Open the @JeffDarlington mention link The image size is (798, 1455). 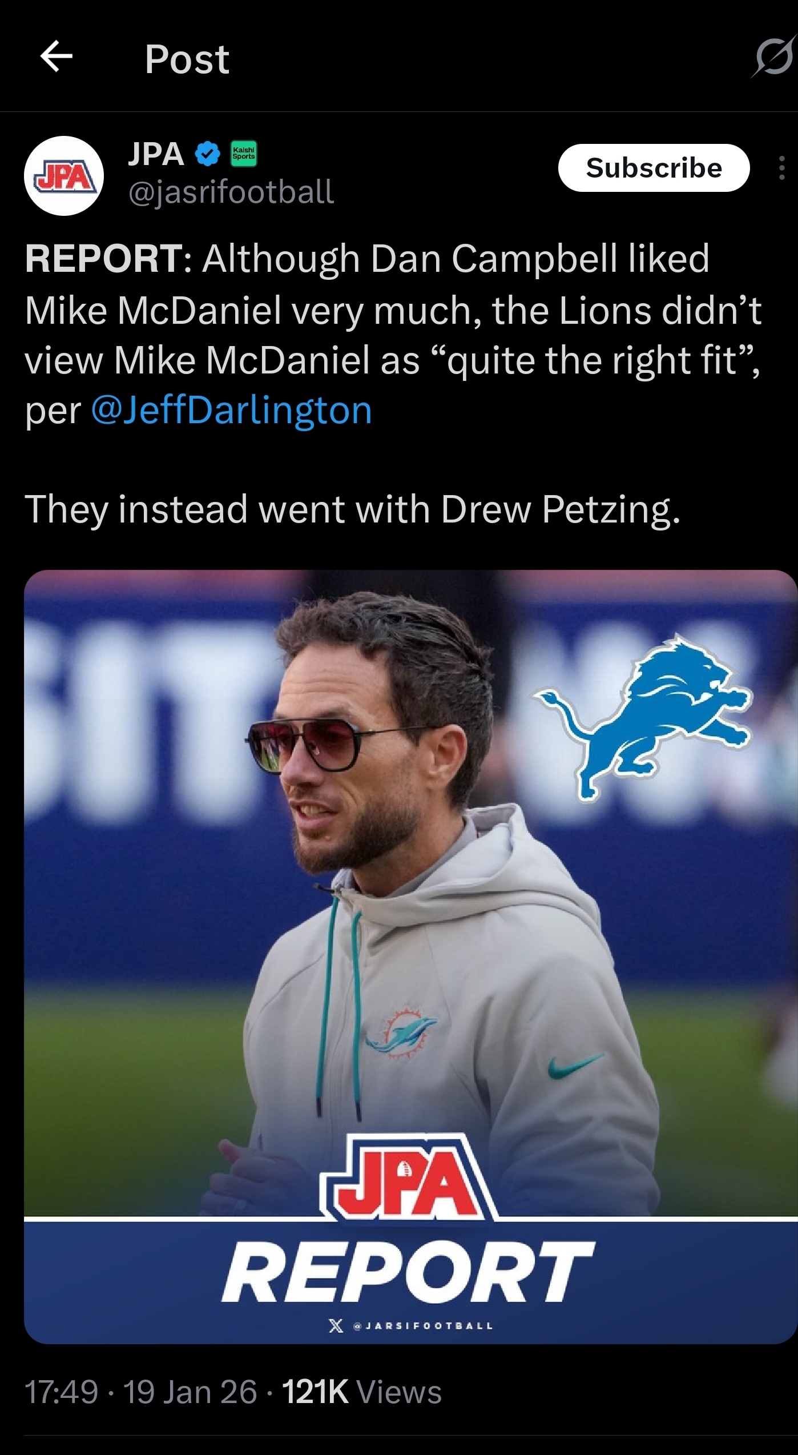tap(231, 410)
